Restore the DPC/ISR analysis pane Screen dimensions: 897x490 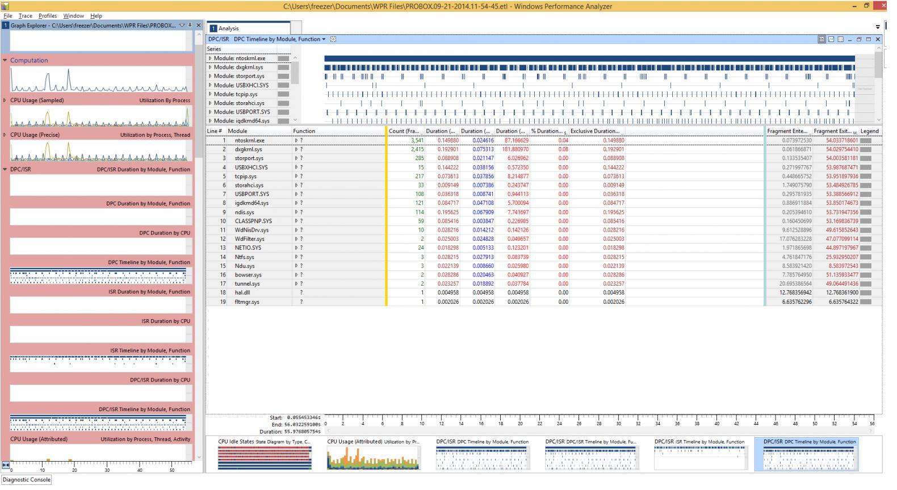pyautogui.click(x=859, y=39)
